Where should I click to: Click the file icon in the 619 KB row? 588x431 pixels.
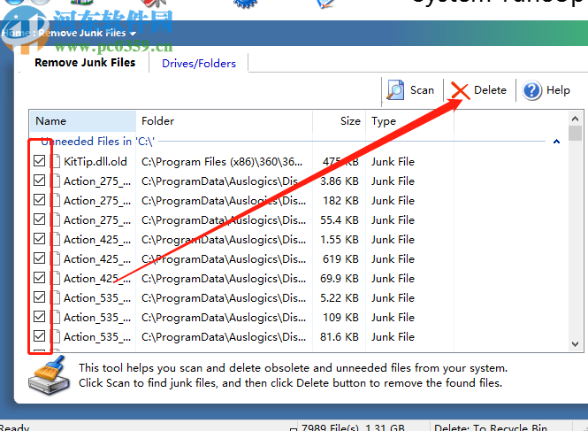56,259
